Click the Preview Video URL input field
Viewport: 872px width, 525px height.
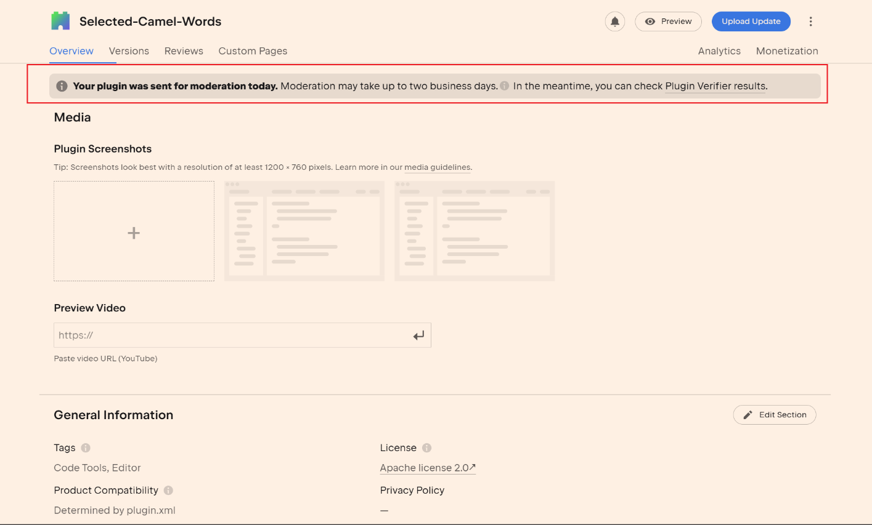point(231,335)
